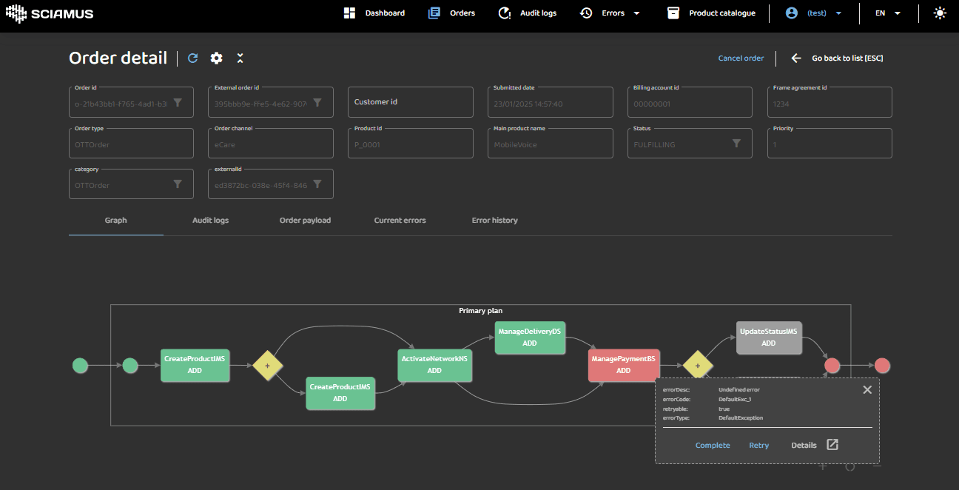The width and height of the screenshot is (959, 490).
Task: Click the filter icon in Status field
Action: (736, 144)
